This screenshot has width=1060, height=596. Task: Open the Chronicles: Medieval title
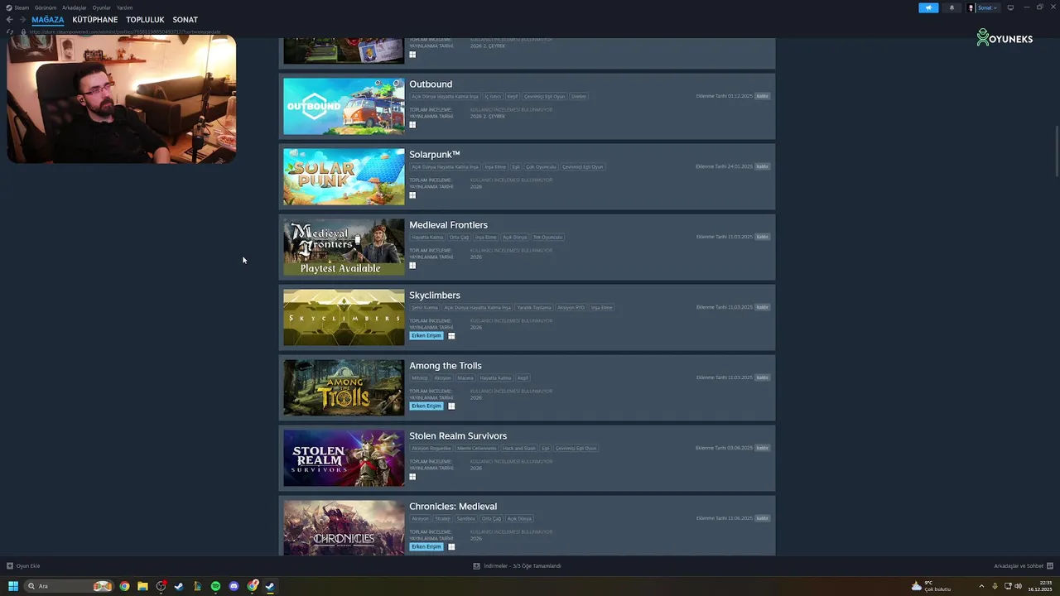(x=453, y=507)
